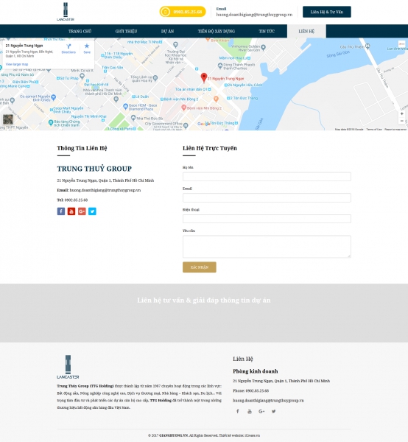Click the footer email address link
The height and width of the screenshot is (442, 408).
tap(268, 401)
